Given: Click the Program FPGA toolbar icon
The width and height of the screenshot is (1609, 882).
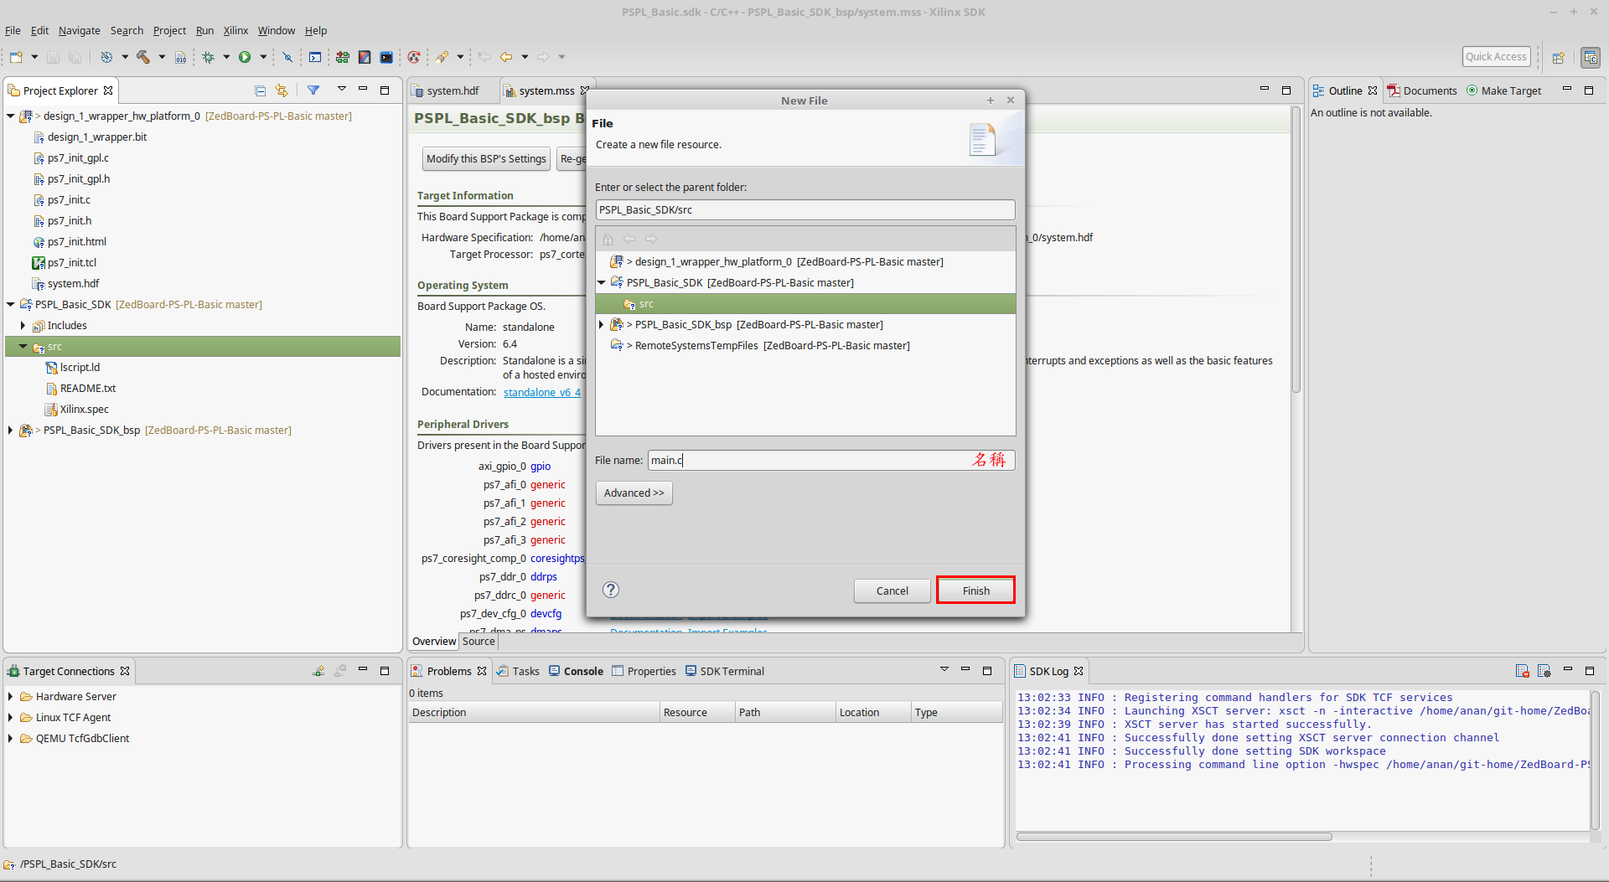Looking at the screenshot, I should [x=343, y=57].
